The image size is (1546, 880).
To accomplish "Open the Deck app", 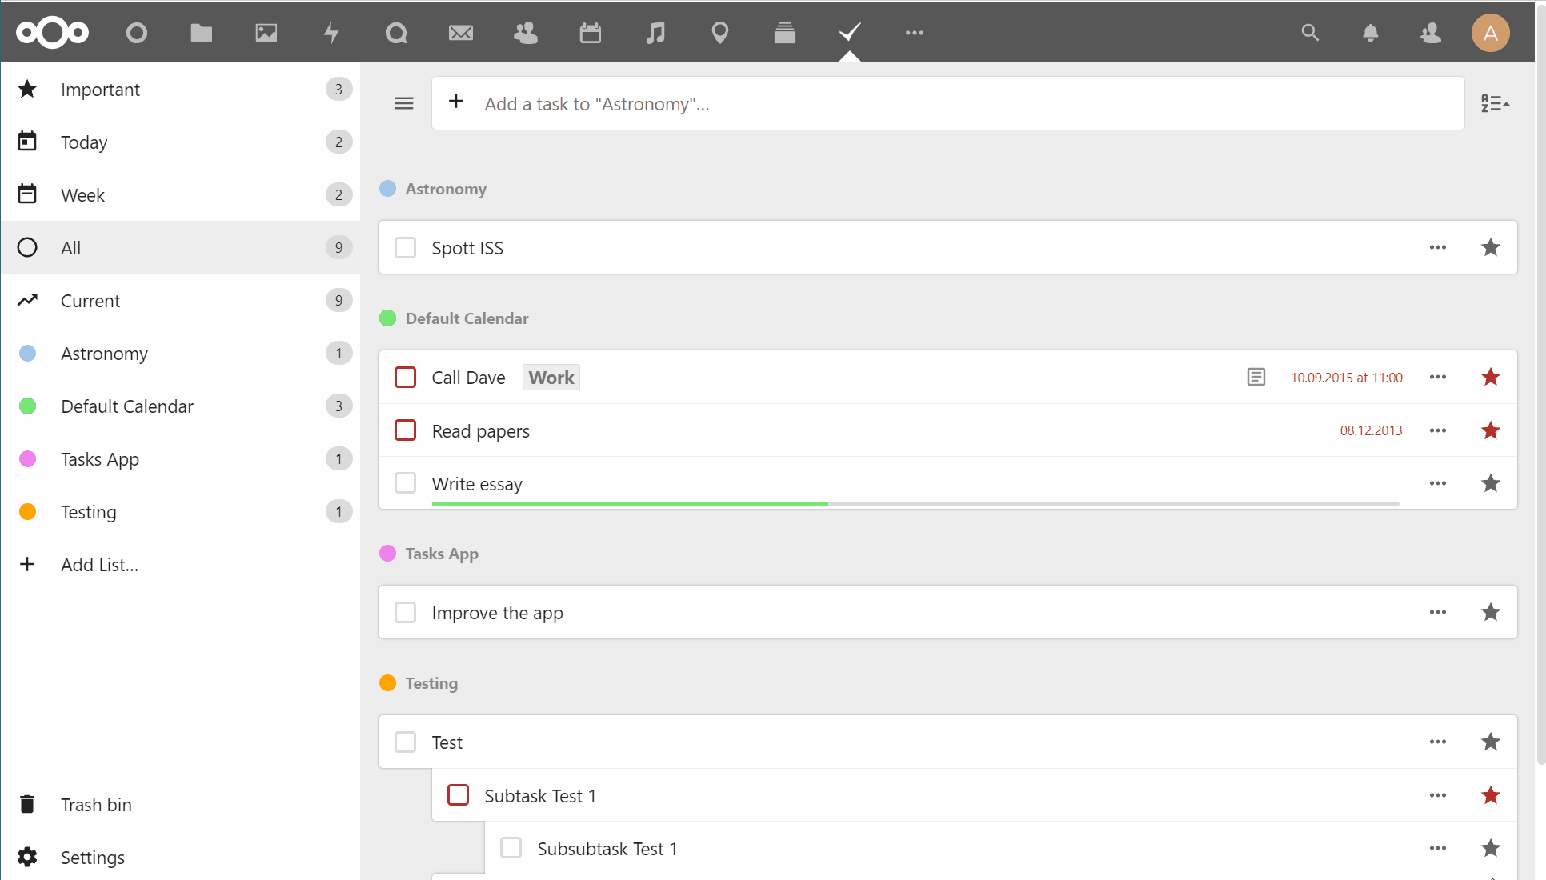I will pyautogui.click(x=785, y=33).
